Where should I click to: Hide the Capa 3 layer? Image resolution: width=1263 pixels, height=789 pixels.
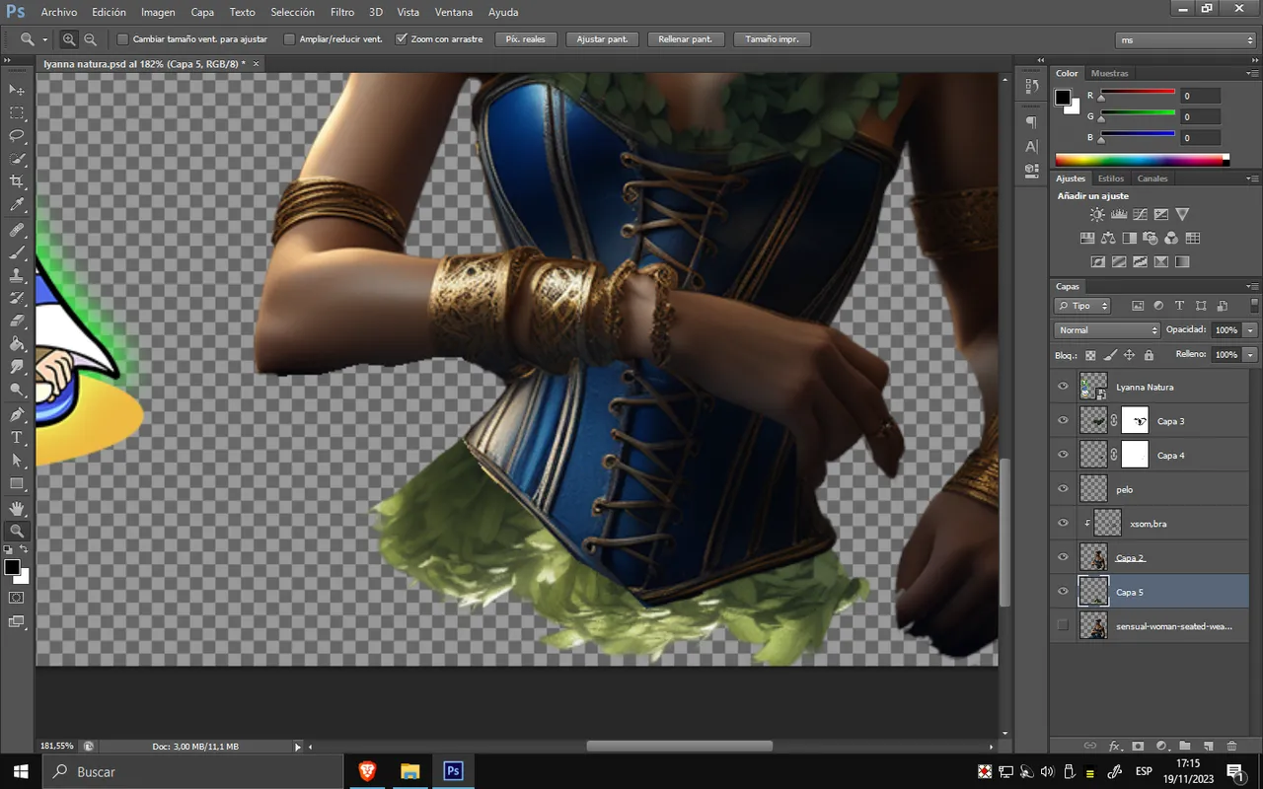(x=1063, y=420)
